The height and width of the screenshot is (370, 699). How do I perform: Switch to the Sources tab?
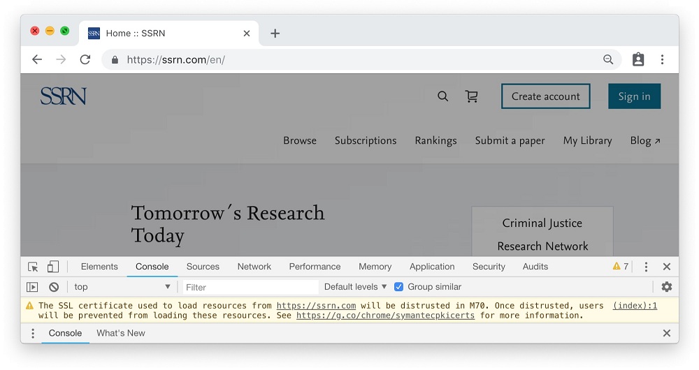point(203,267)
